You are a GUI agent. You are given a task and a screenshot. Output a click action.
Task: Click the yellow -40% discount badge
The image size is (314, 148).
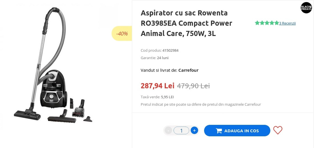[122, 33]
